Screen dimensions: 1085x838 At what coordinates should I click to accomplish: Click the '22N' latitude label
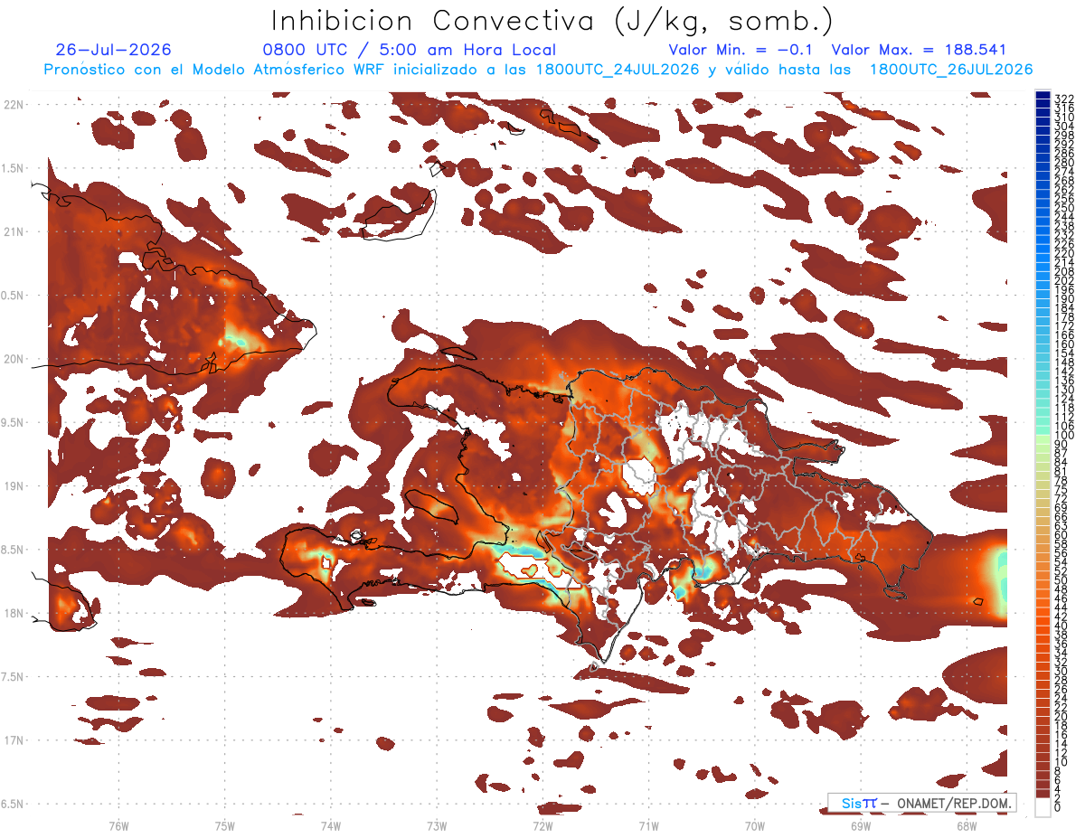(13, 104)
